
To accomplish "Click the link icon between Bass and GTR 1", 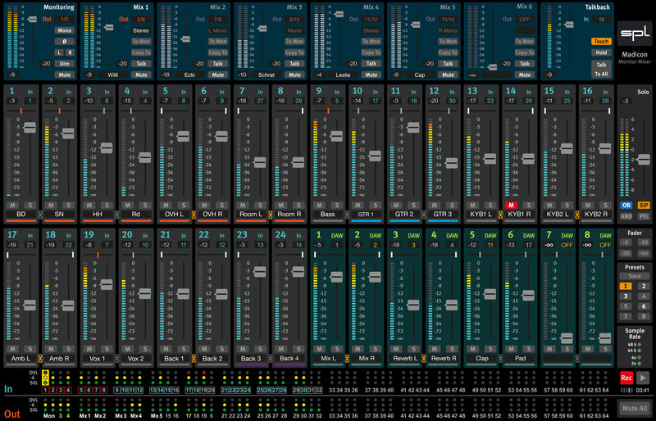I will point(347,215).
